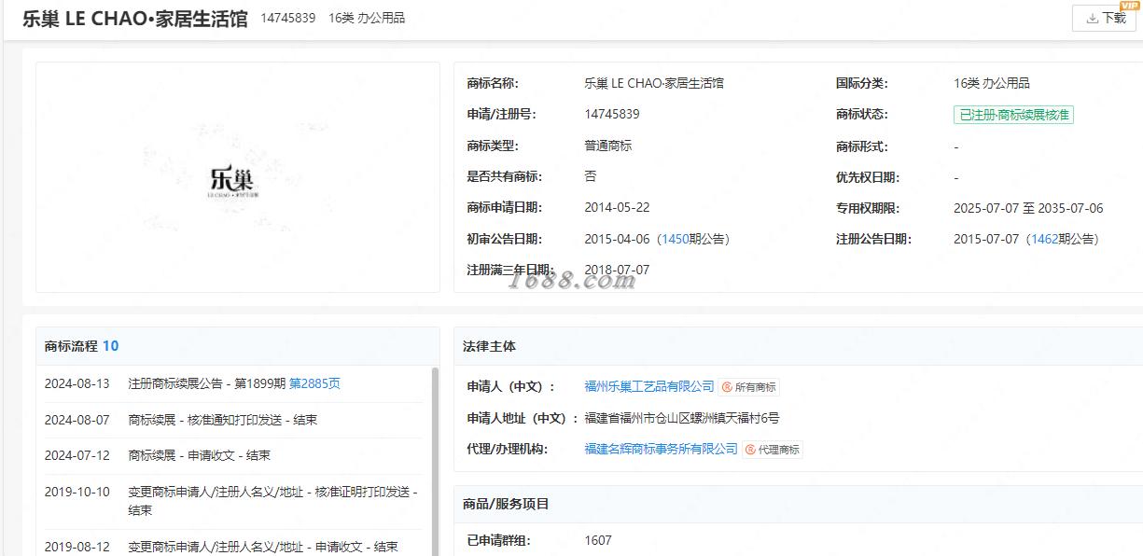
Task: Select the application date 2014-05-22
Action: pos(616,208)
